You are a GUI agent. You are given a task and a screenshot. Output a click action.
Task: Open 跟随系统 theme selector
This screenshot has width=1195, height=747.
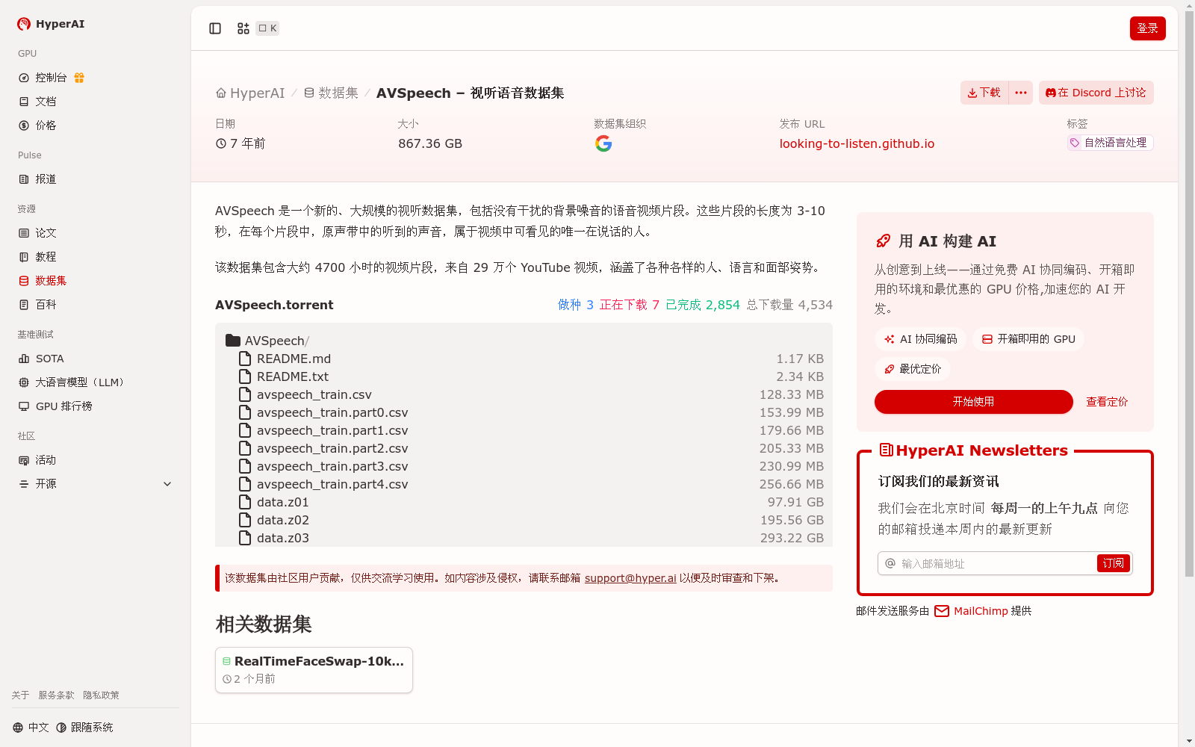[84, 728]
